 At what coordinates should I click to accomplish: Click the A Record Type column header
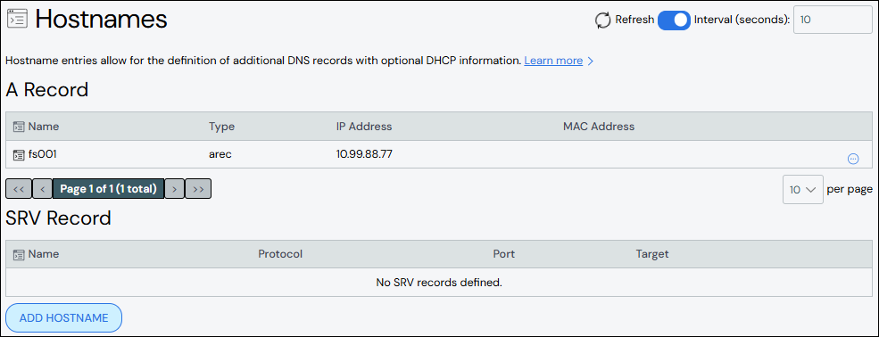[221, 127]
